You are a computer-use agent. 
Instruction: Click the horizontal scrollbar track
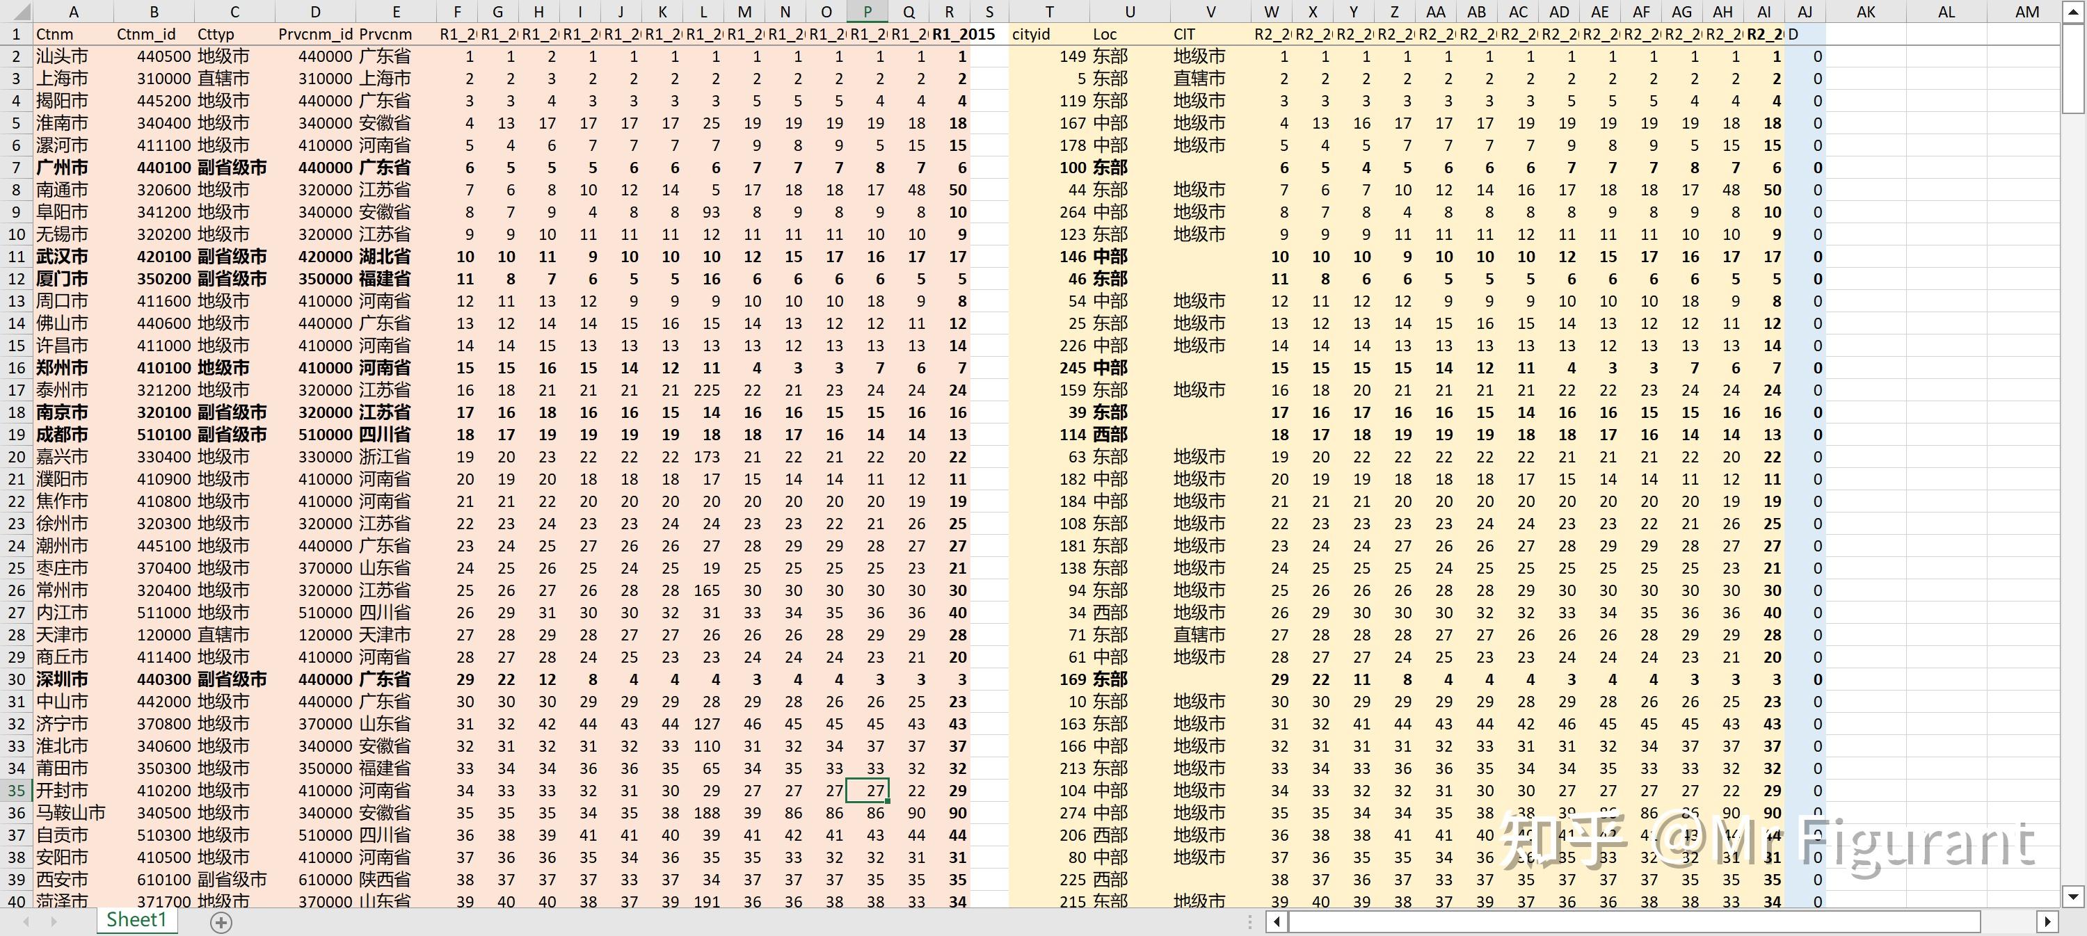click(2008, 921)
